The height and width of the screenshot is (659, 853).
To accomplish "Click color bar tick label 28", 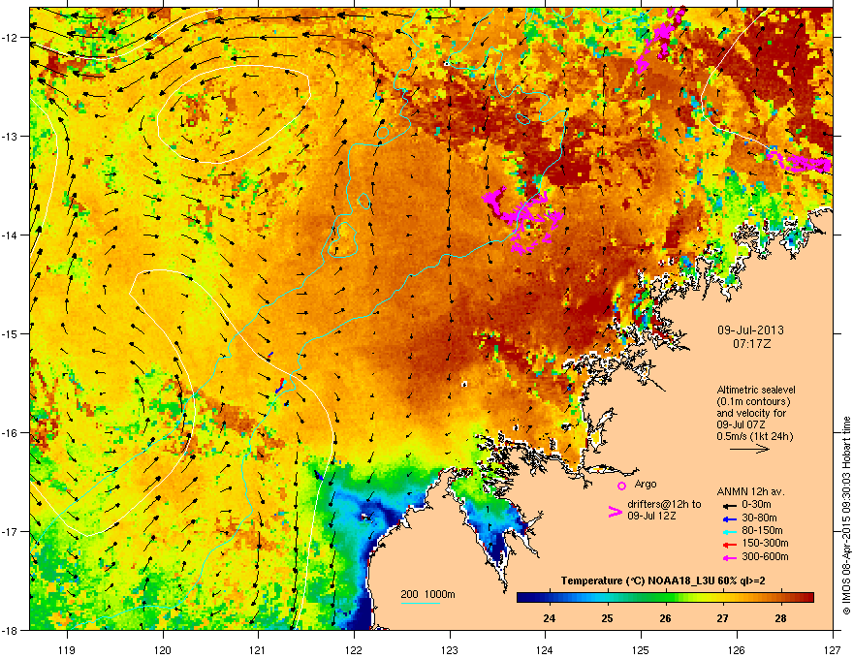I will tap(780, 618).
